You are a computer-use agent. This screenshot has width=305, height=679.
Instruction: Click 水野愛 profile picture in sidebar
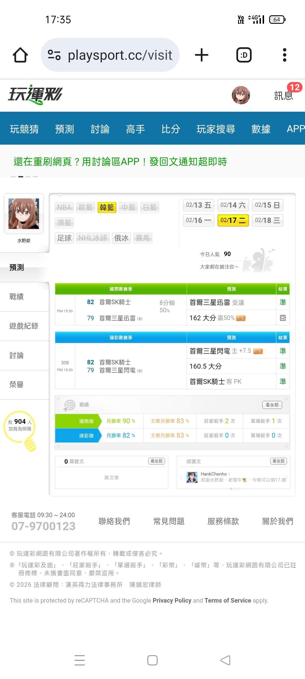pos(24,214)
